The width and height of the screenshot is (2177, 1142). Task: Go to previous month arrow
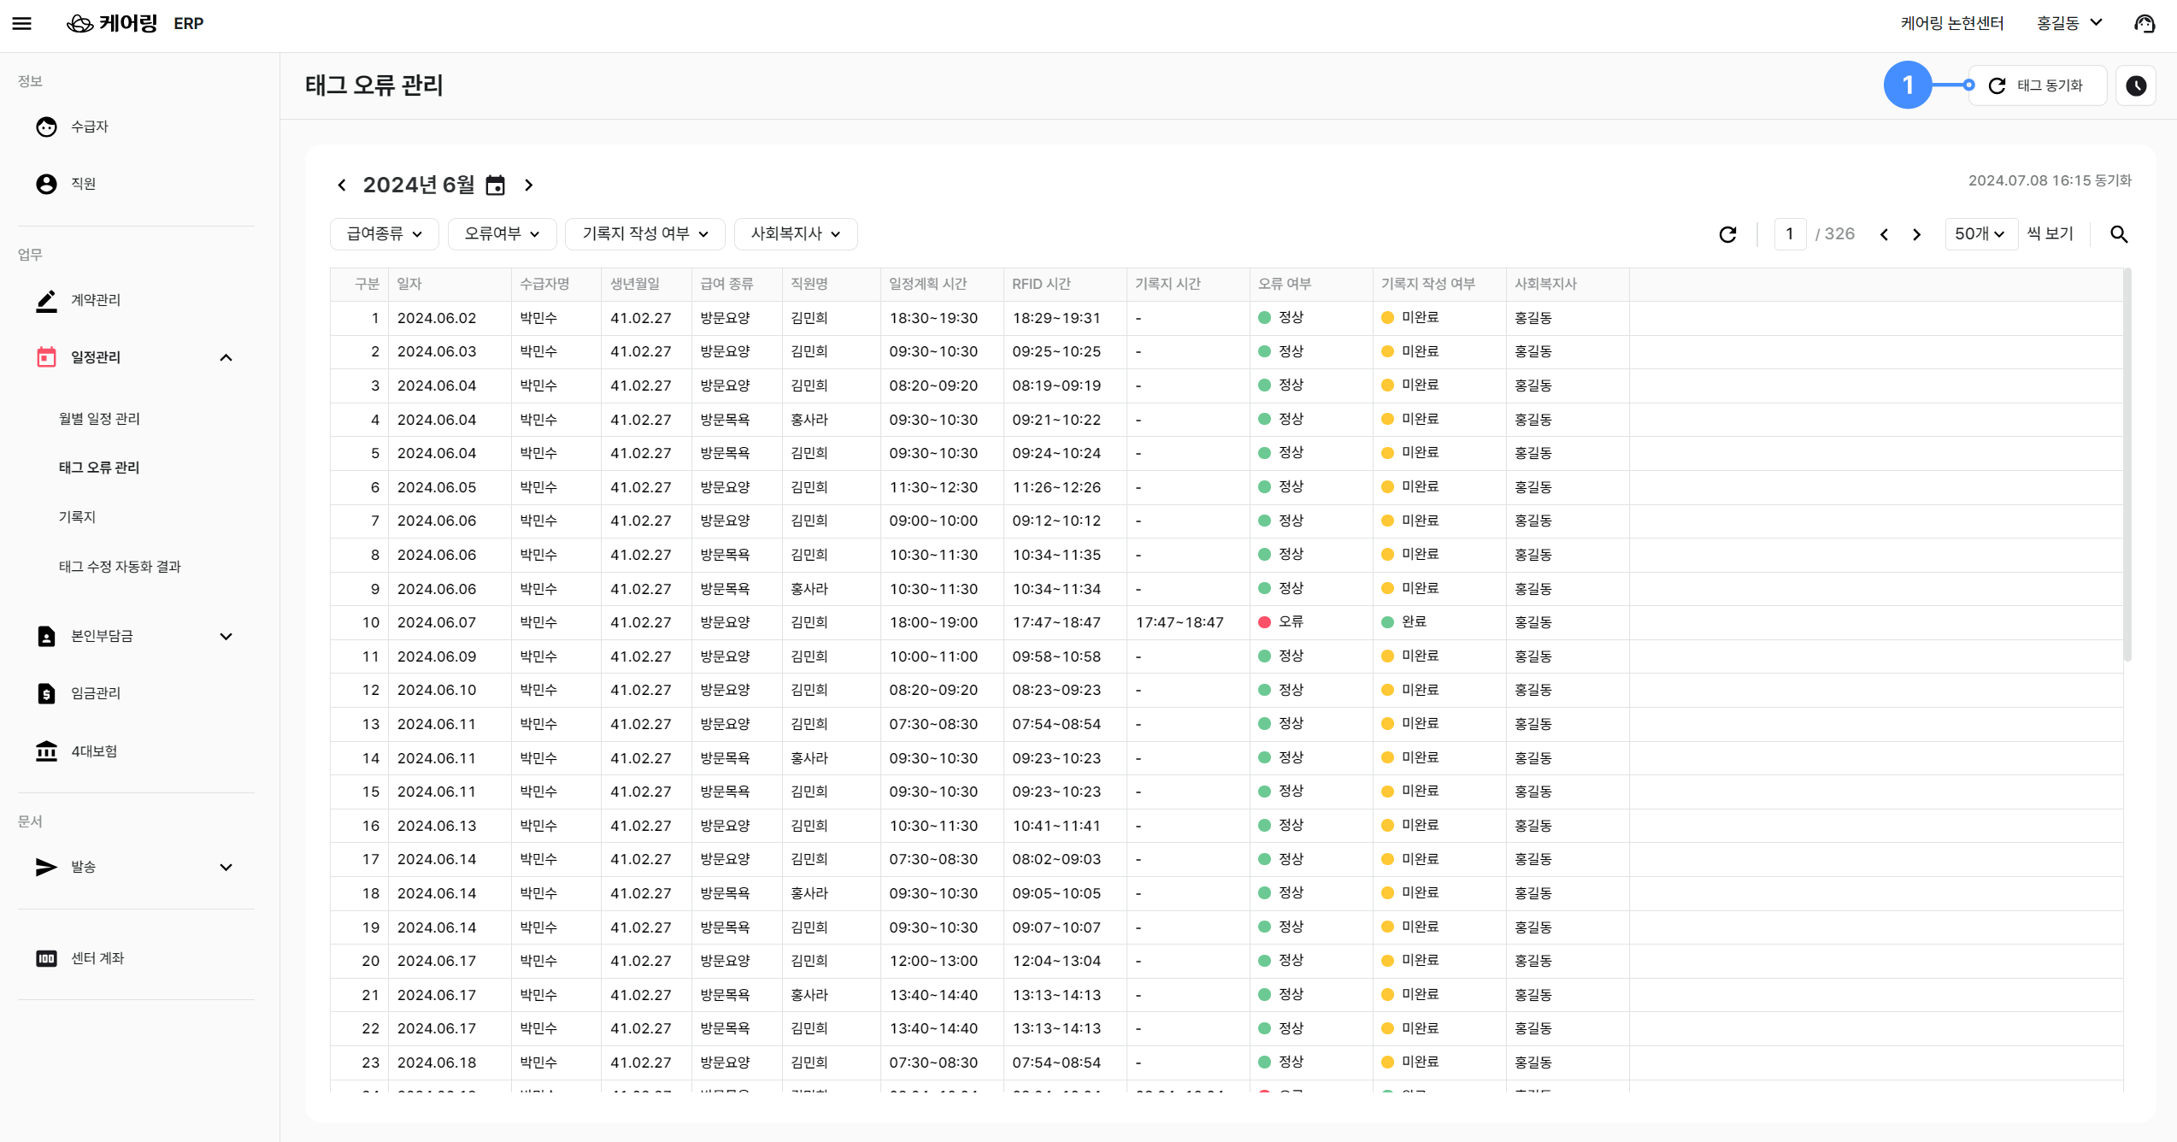[342, 185]
